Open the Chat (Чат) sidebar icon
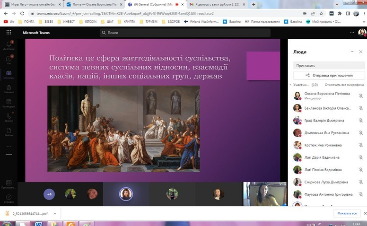 [9, 59]
